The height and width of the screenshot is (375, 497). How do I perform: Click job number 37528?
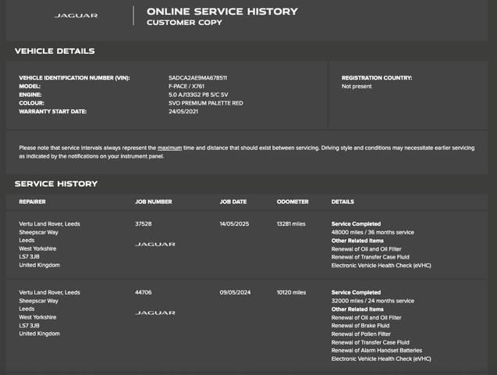144,224
